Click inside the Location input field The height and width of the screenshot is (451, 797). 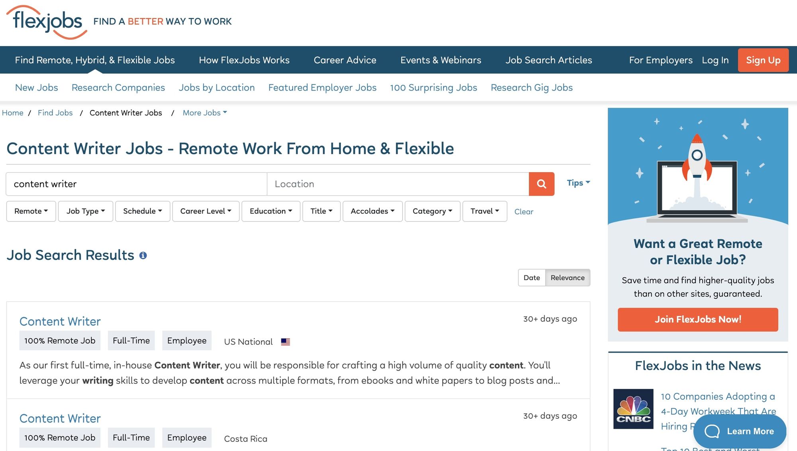coord(398,184)
